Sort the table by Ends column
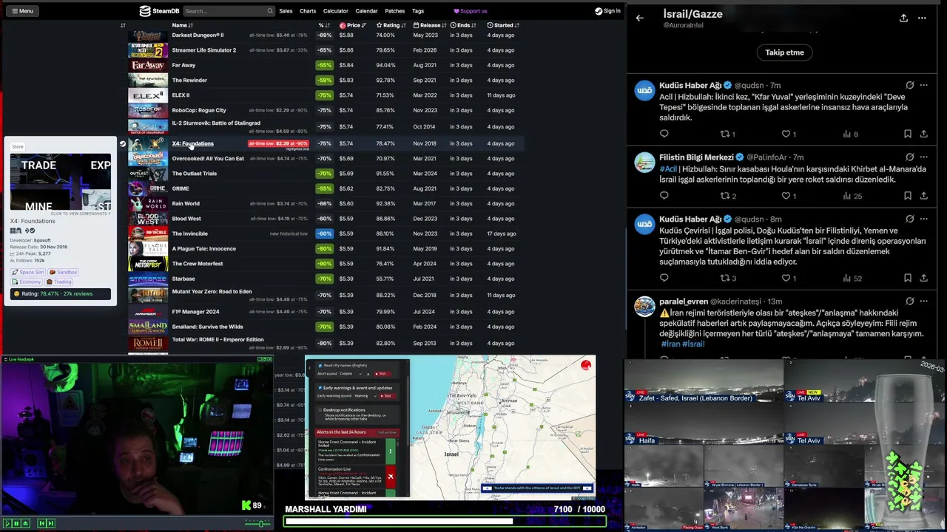The width and height of the screenshot is (947, 532). [x=462, y=25]
